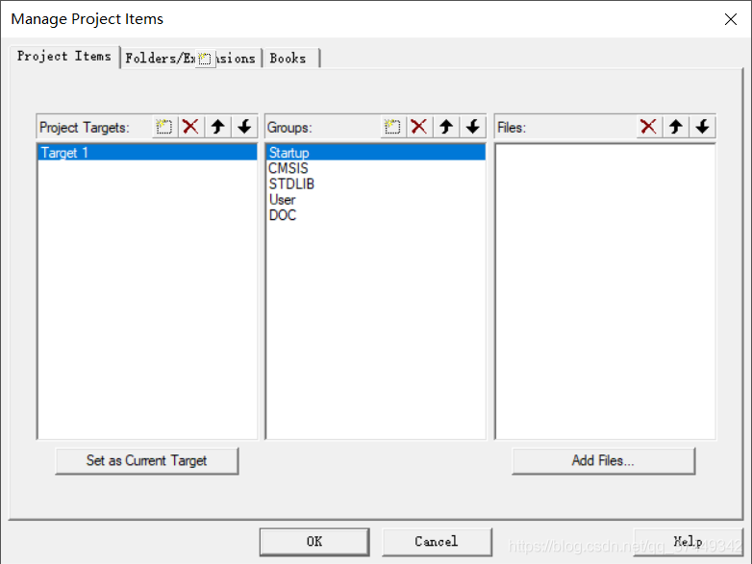Select the Startup group
Image resolution: width=752 pixels, height=564 pixels.
(x=376, y=153)
